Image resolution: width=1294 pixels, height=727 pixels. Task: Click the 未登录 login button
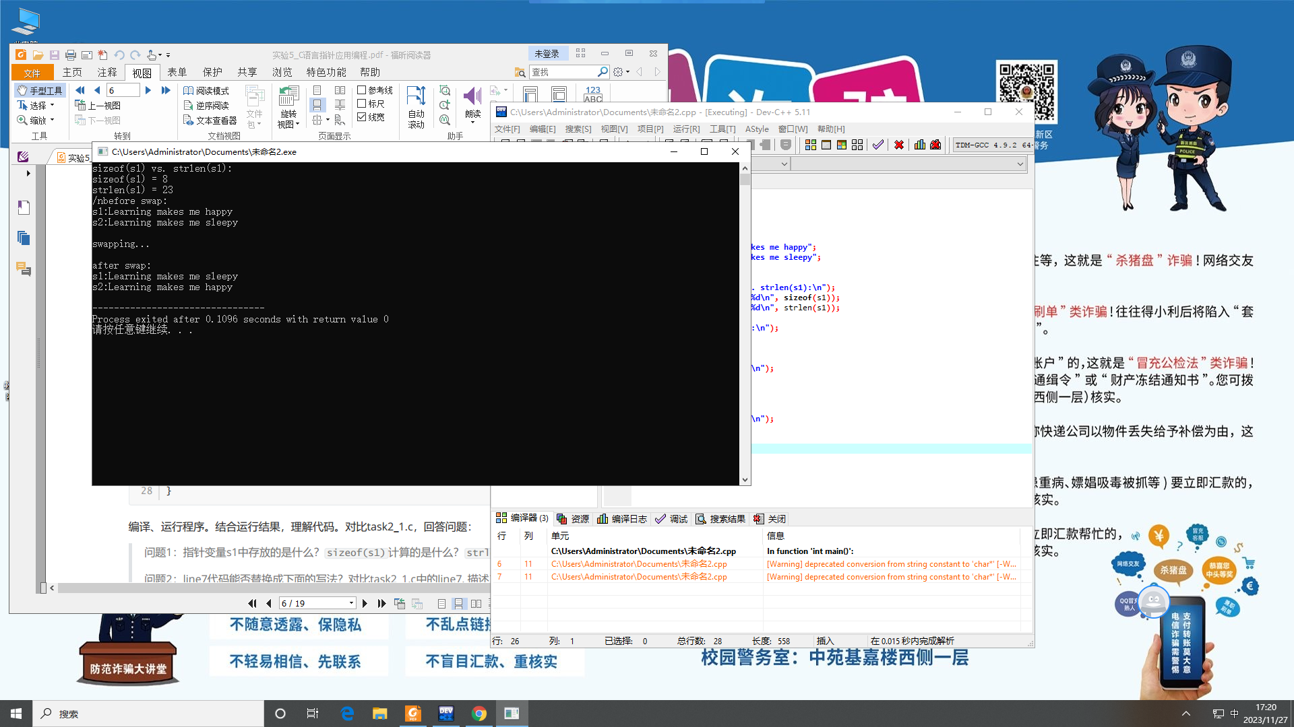point(547,54)
